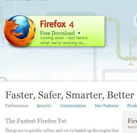Image resolution: width=137 pixels, height=133 pixels.
Task: Click the "Free Download" text
Action: (57, 33)
